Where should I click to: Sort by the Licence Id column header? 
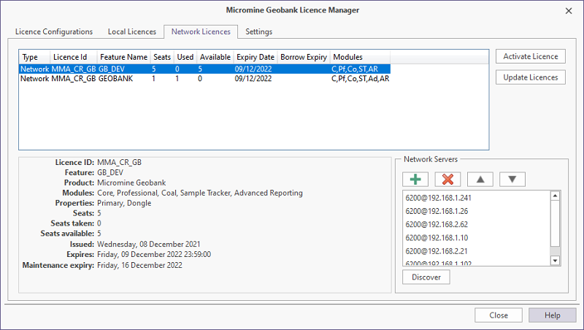(74, 57)
